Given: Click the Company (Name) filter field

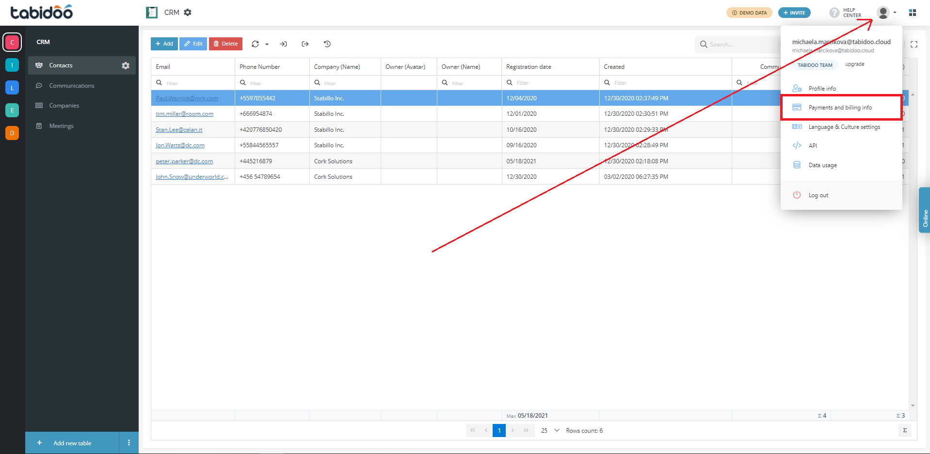Looking at the screenshot, I should click(345, 83).
